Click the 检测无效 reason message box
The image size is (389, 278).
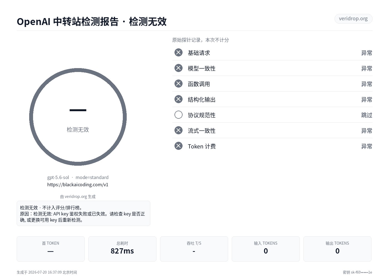(x=83, y=214)
